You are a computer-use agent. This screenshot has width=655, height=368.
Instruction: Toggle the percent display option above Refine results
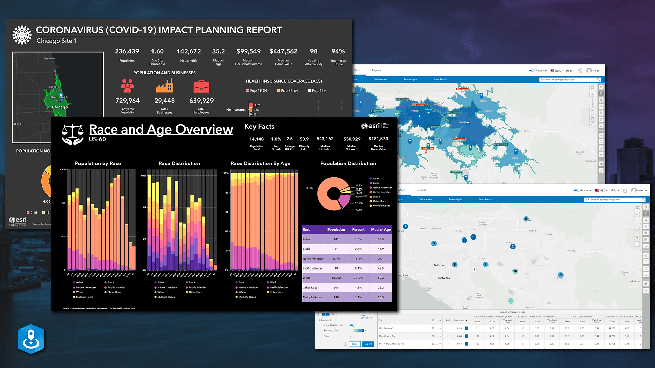(333, 314)
